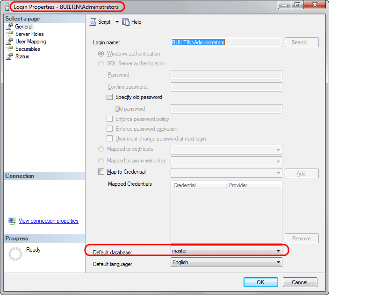Open View connection properties link

[x=49, y=221]
